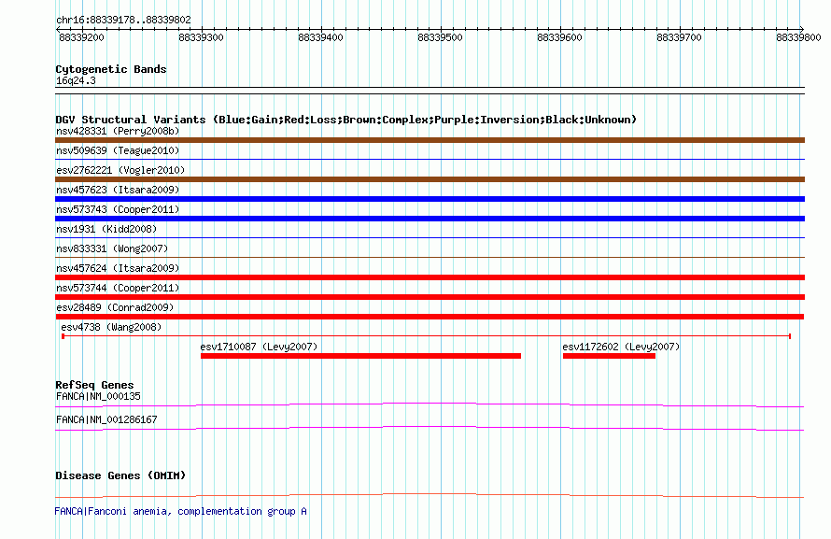Image resolution: width=831 pixels, height=539 pixels.
Task: Click the blue gain bar of nsv457623
Action: [430, 199]
